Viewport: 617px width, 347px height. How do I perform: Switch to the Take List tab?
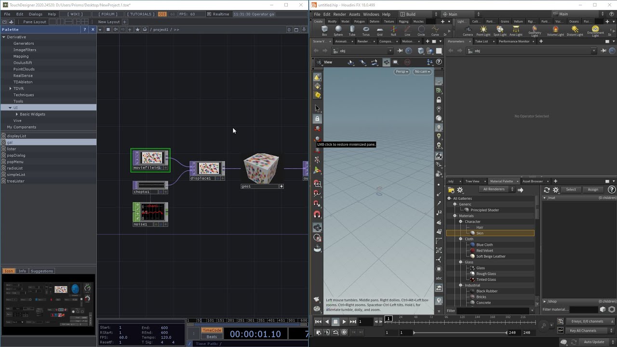[481, 41]
